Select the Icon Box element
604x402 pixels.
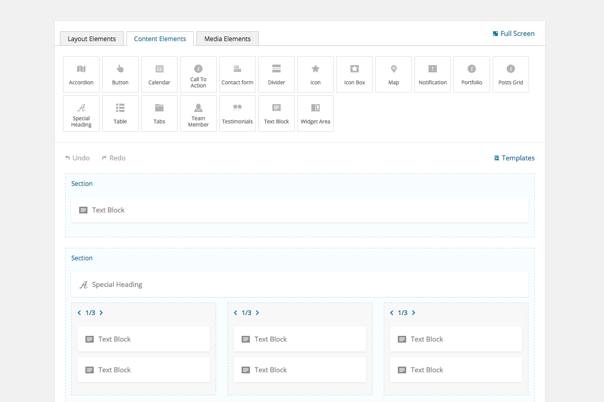pyautogui.click(x=355, y=74)
